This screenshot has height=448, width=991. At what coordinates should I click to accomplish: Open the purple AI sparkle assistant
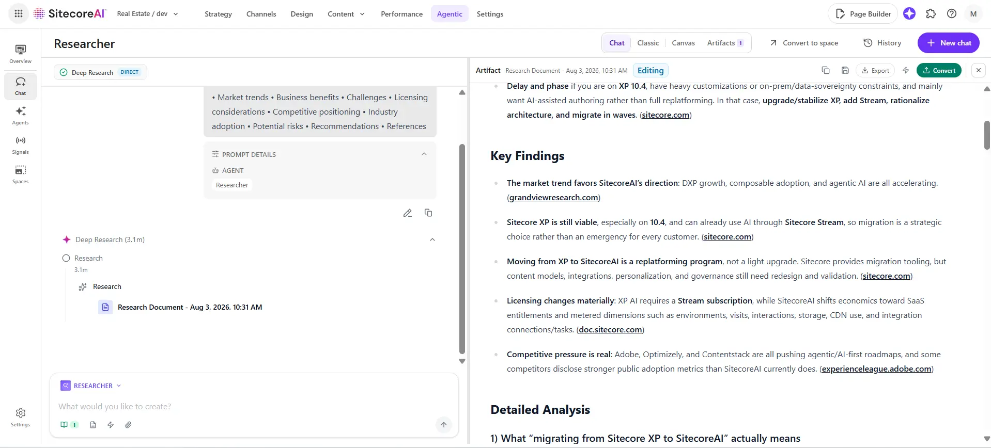[909, 14]
